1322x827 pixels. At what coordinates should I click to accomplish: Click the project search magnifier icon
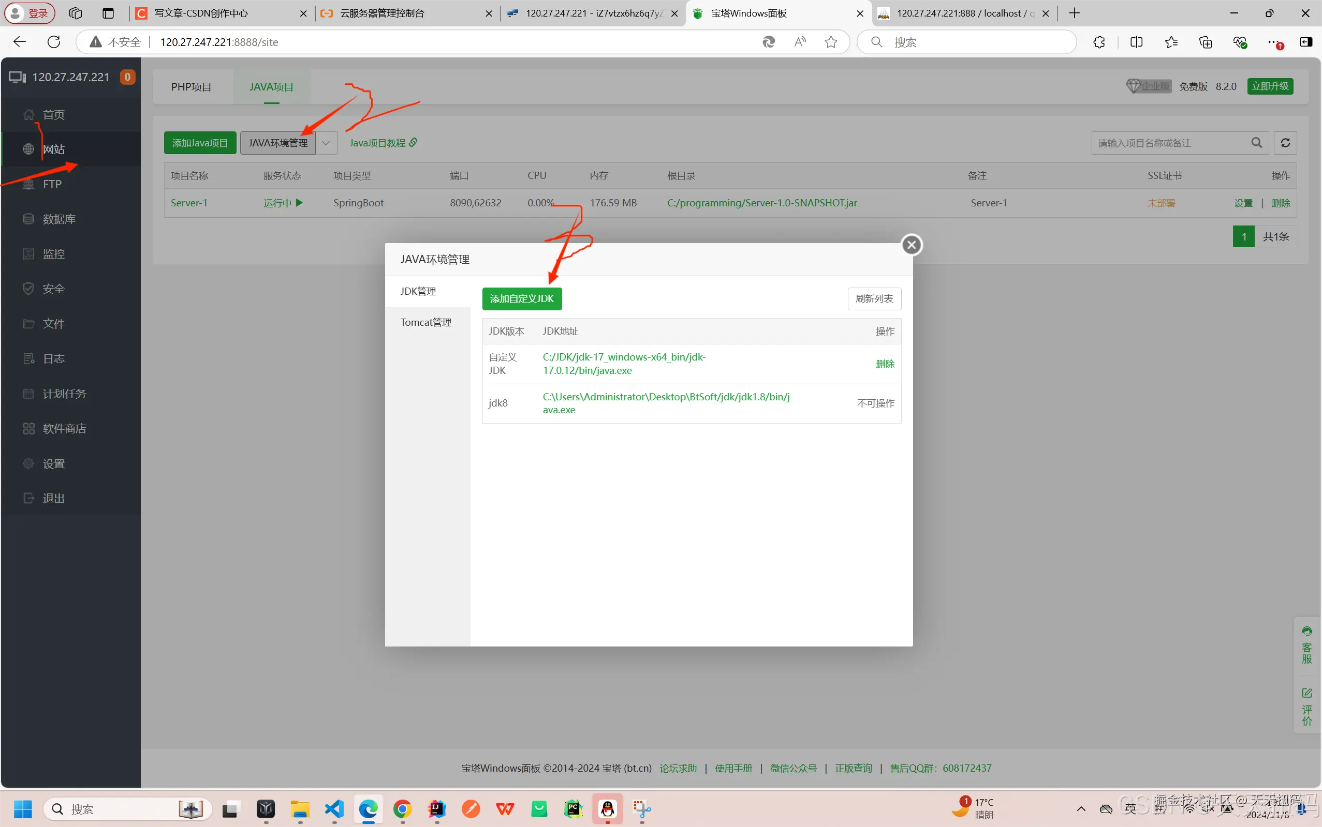[1257, 143]
